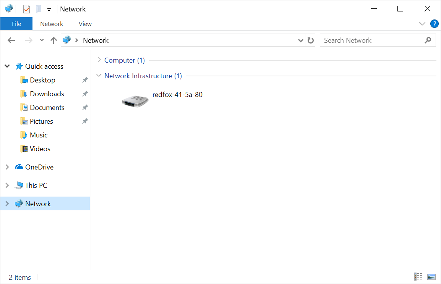Refresh the Network view

coord(311,40)
